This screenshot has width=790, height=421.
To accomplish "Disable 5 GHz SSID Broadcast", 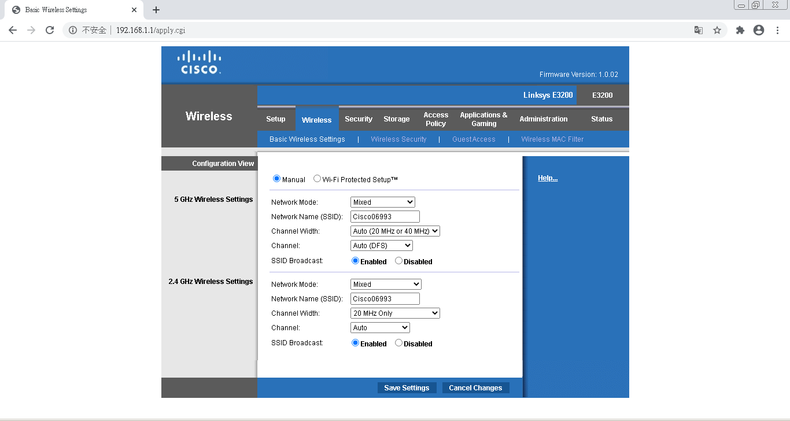I will pyautogui.click(x=398, y=261).
